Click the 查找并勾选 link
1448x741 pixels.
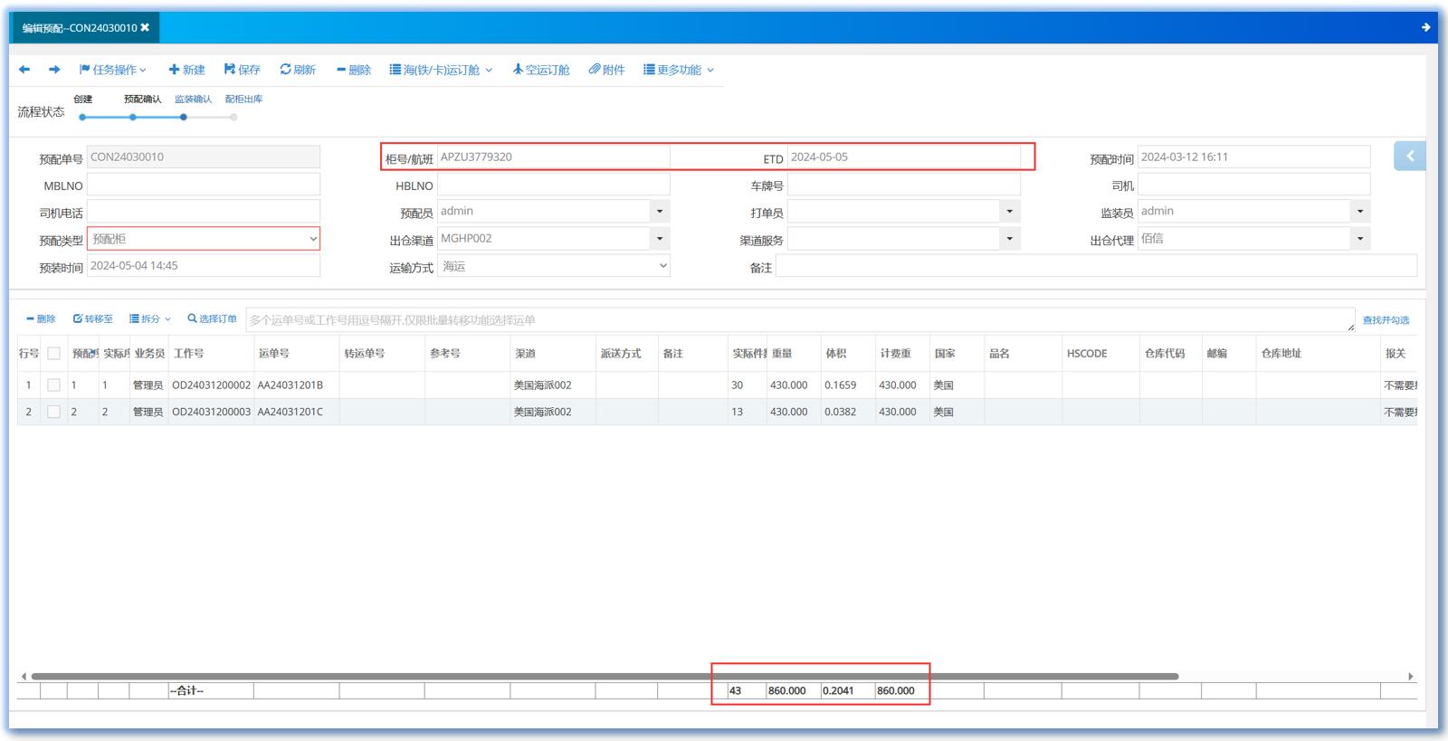point(1386,320)
